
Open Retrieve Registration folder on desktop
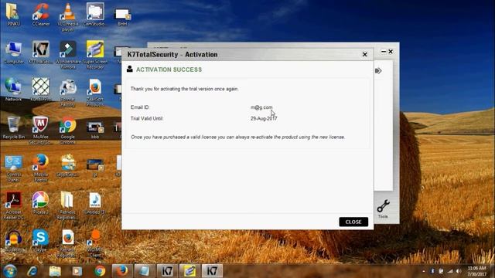(x=67, y=206)
